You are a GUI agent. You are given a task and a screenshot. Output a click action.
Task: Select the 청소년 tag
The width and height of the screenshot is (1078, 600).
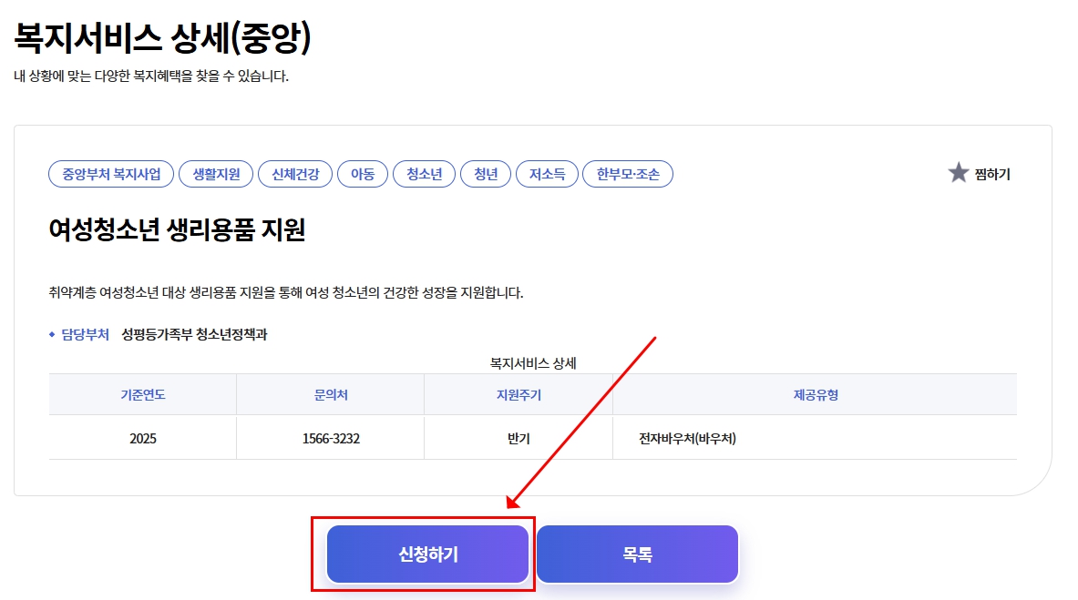click(x=424, y=174)
